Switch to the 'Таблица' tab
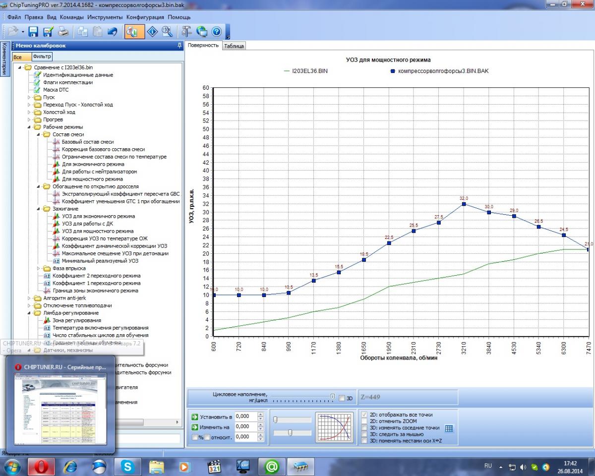 pyautogui.click(x=234, y=46)
